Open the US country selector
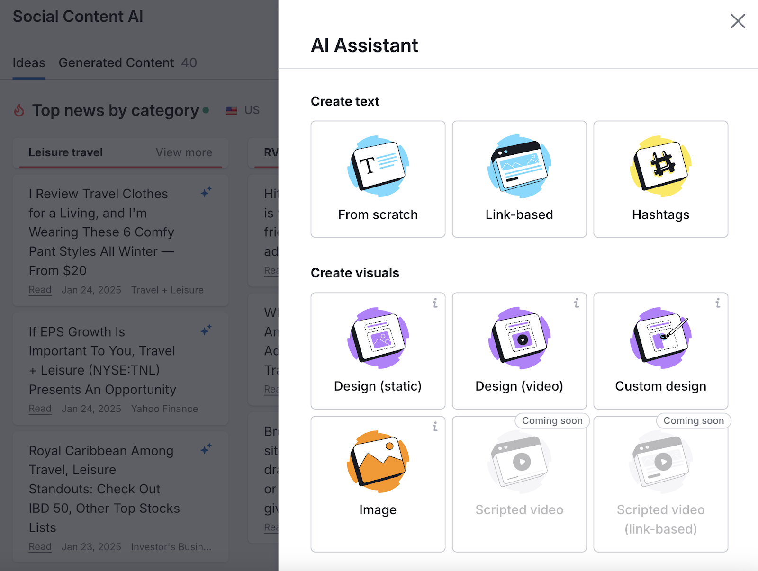 [243, 110]
